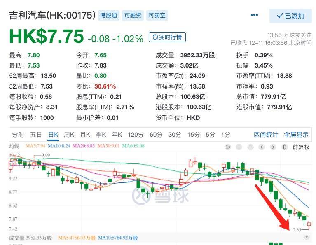Click the 成交量 3952.33万股 value

(197, 55)
